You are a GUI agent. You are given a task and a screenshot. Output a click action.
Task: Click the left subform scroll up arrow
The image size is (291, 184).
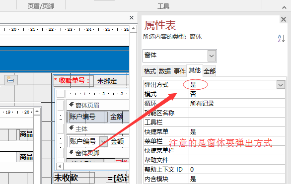coord(37,112)
